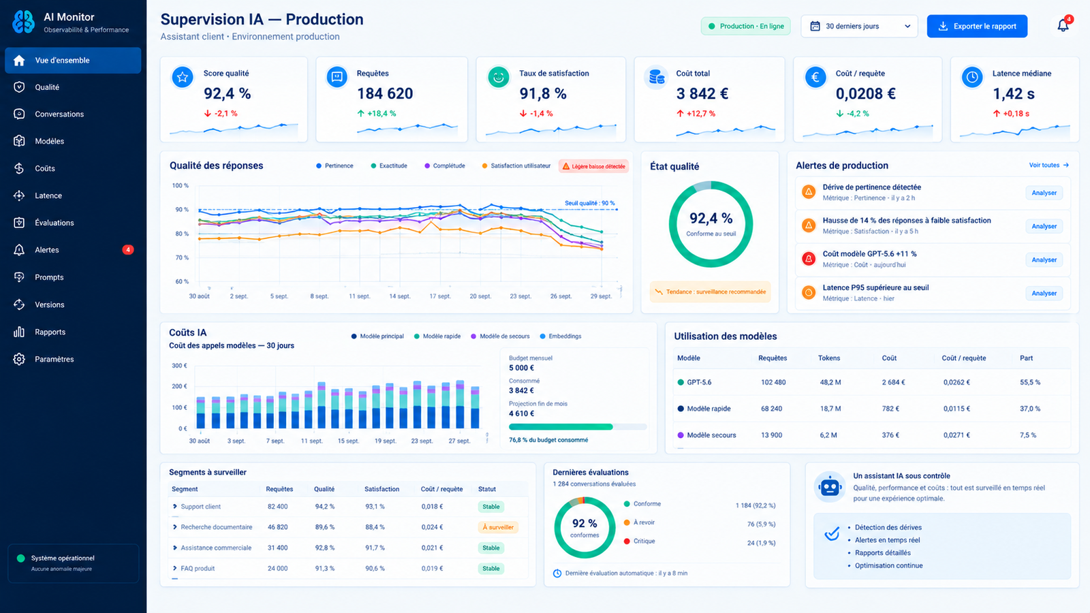The width and height of the screenshot is (1090, 613).
Task: Toggle the Modèle principal cost legend
Action: (x=377, y=336)
